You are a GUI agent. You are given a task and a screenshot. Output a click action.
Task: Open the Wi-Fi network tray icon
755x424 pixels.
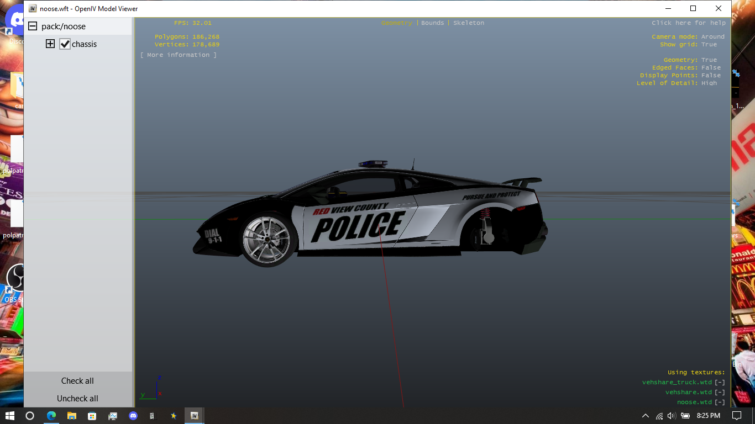pos(659,416)
